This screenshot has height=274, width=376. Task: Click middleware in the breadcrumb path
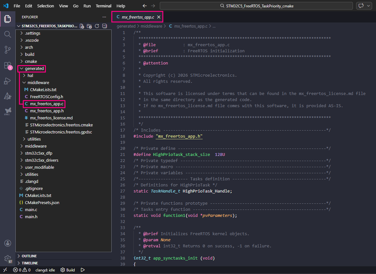(151, 26)
